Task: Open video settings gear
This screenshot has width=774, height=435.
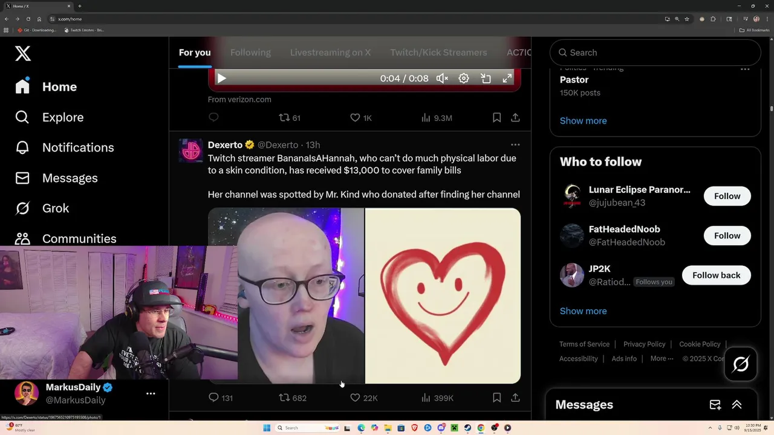Action: pyautogui.click(x=464, y=79)
